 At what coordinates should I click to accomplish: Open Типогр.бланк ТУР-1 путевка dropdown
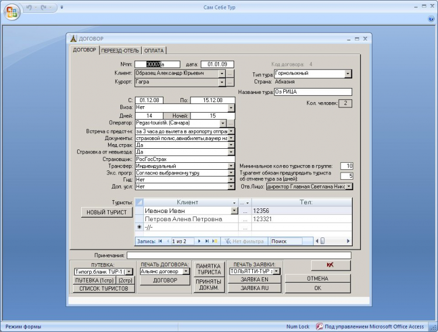tap(129, 271)
